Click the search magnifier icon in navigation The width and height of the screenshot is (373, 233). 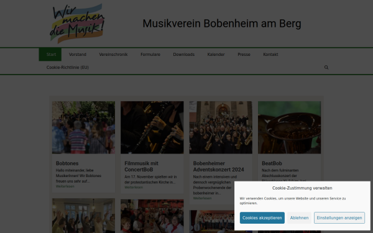[x=326, y=67]
